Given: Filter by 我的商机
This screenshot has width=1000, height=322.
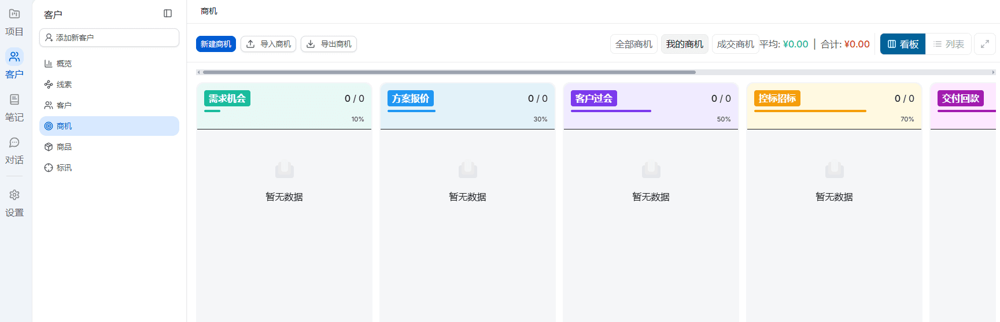Looking at the screenshot, I should [x=684, y=44].
